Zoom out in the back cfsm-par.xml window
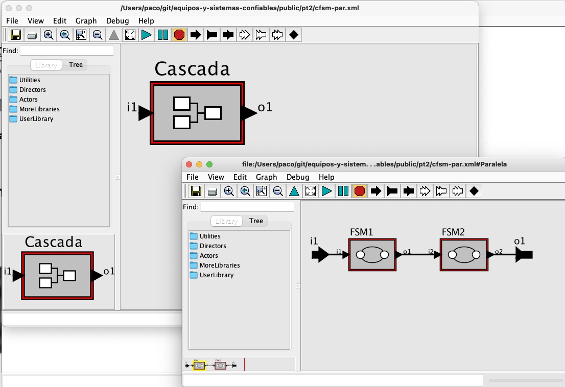Viewport: 565px width, 387px height. pos(98,35)
